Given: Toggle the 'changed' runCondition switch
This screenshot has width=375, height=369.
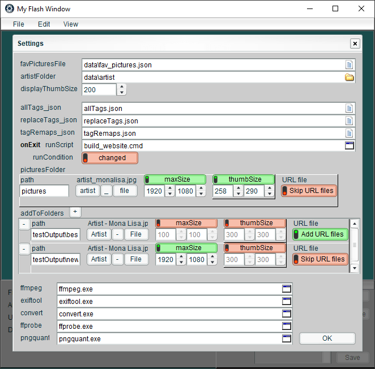Looking at the screenshot, I should (x=110, y=158).
